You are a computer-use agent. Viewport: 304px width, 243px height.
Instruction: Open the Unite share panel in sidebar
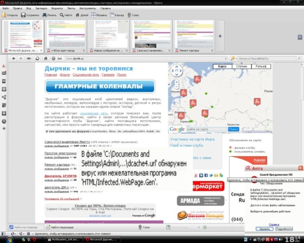(x=4, y=97)
